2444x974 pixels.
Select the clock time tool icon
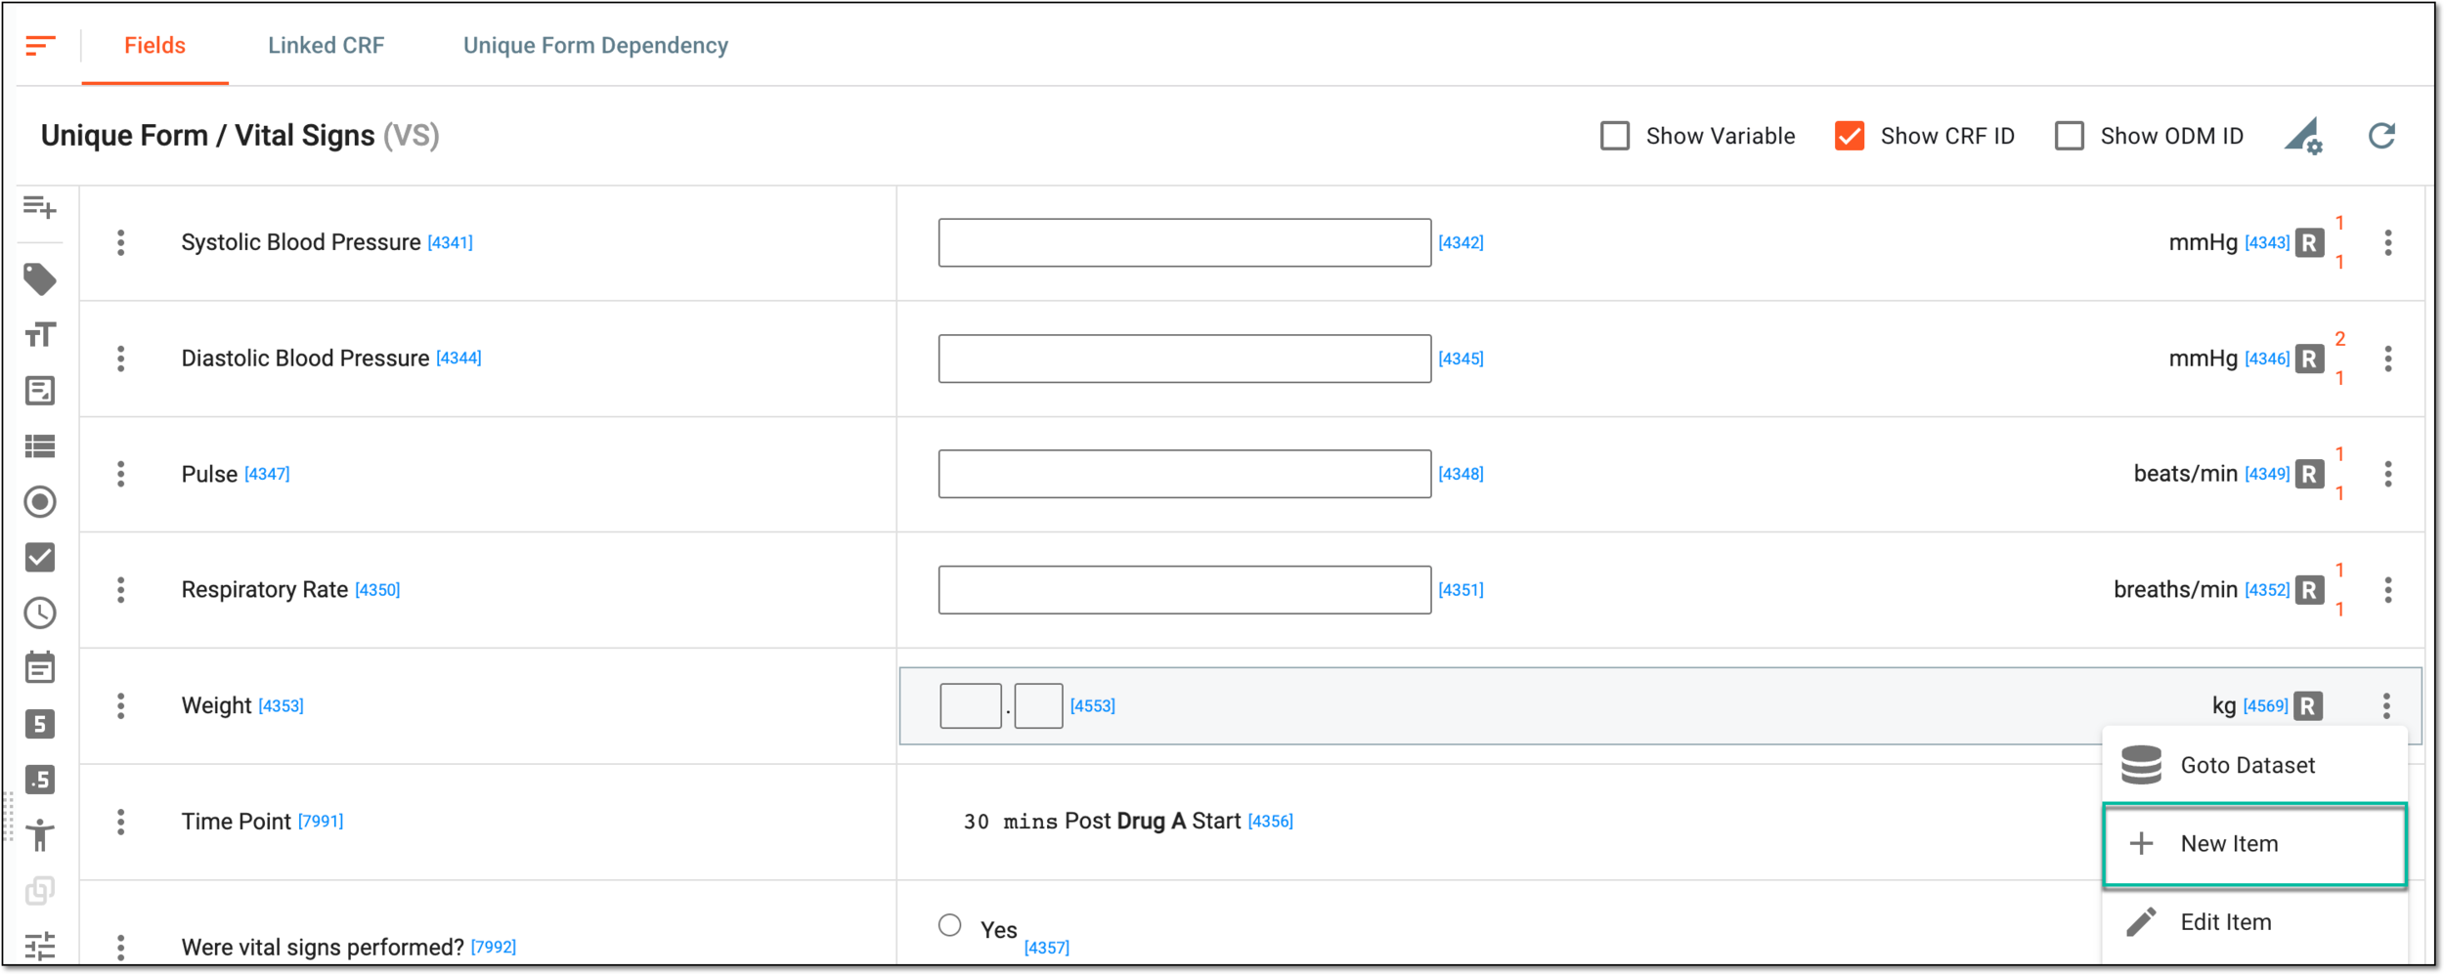click(40, 614)
